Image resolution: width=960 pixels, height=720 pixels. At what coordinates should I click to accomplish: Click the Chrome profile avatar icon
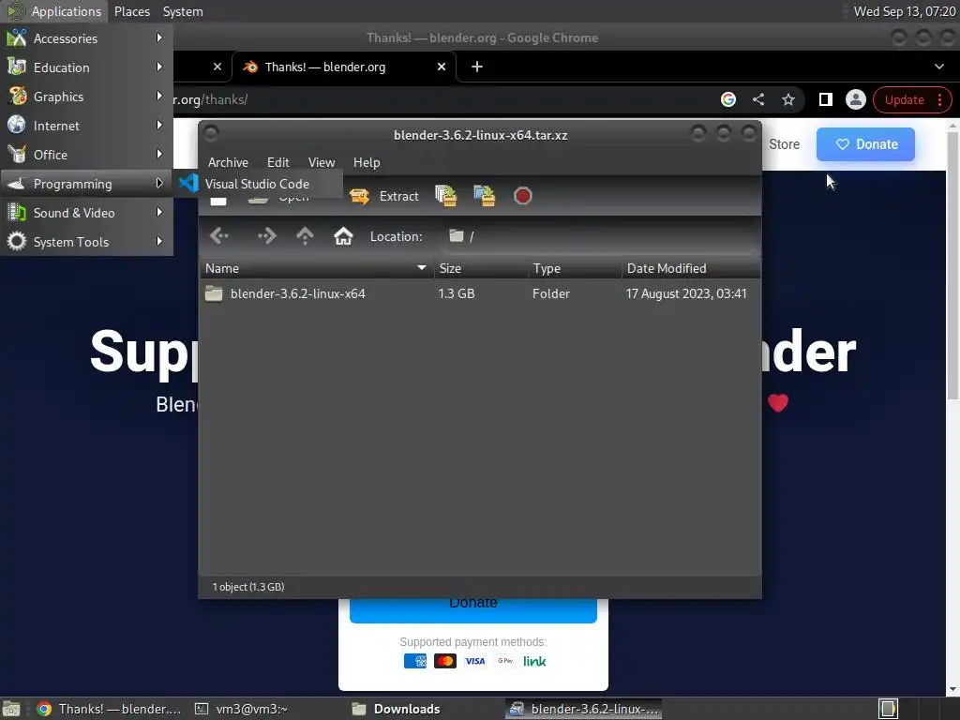point(855,99)
